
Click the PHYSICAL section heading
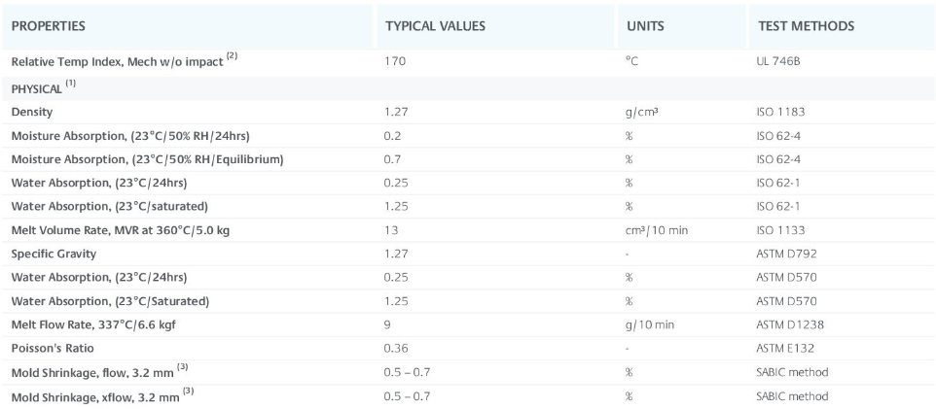point(37,87)
